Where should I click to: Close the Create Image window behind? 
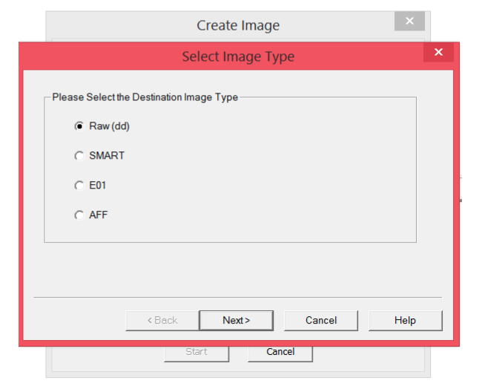(409, 21)
